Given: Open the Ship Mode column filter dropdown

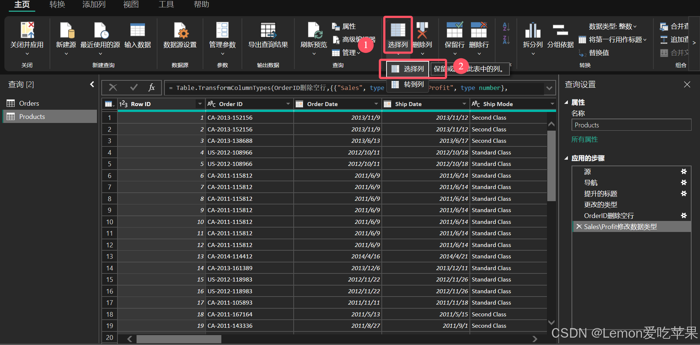Looking at the screenshot, I should coord(552,104).
